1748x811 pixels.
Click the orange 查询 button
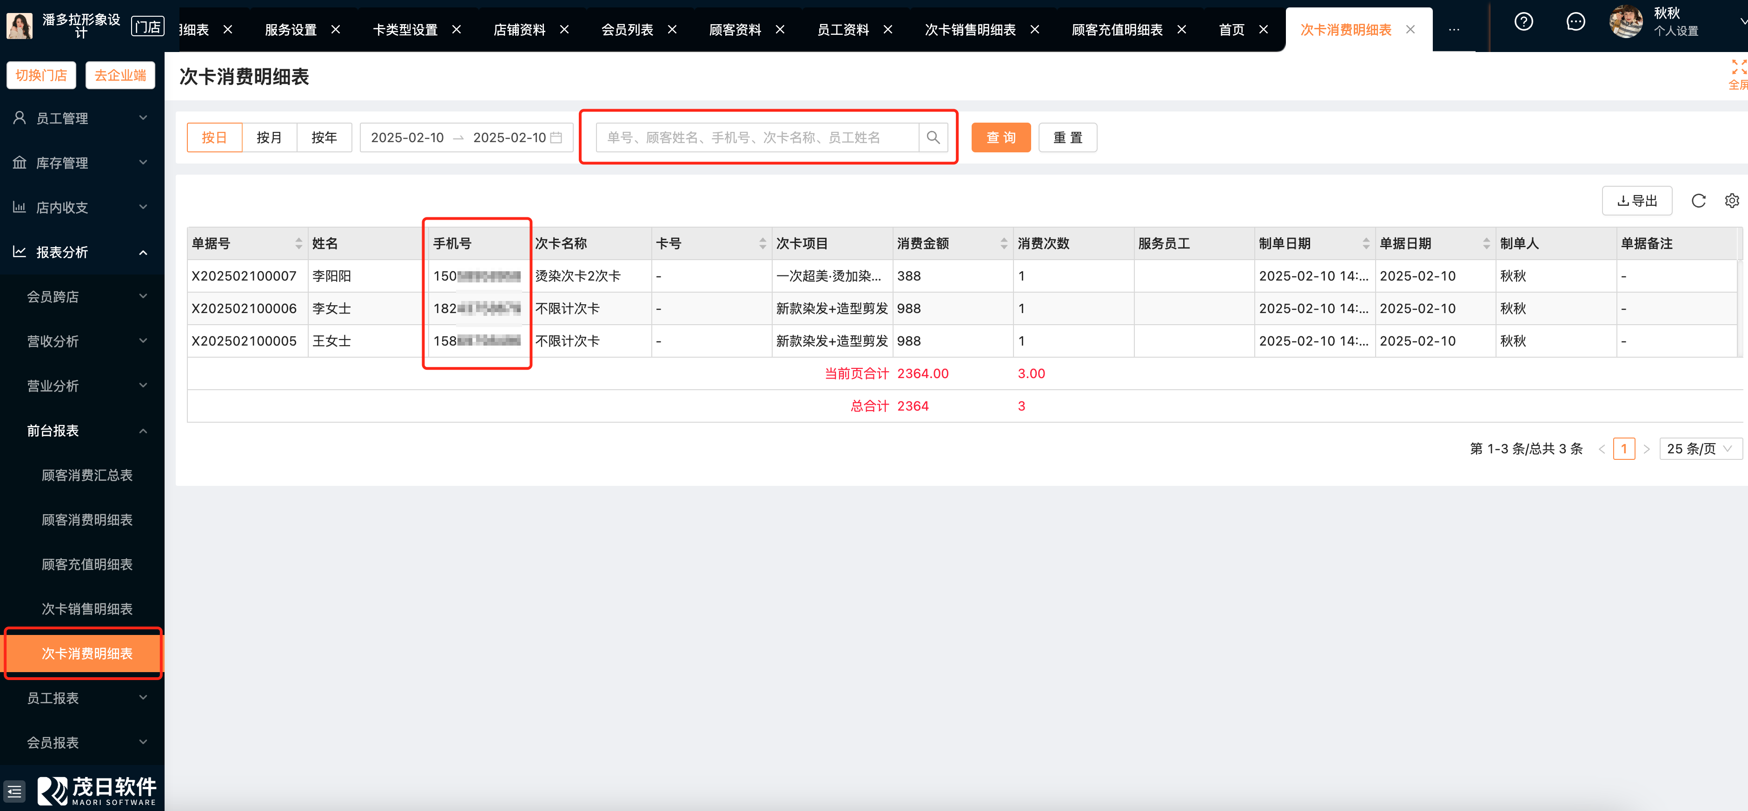(1000, 137)
